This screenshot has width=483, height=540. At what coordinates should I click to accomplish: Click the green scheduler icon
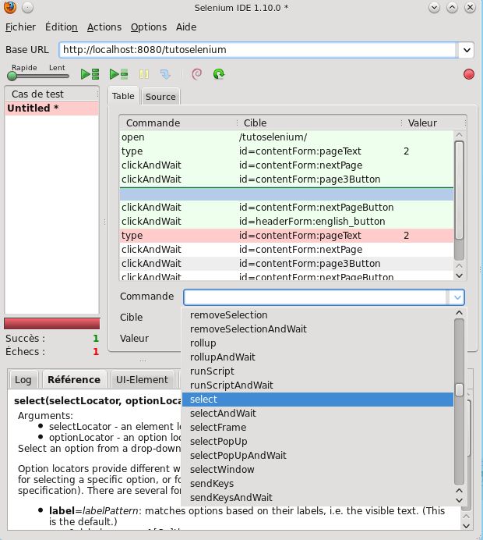point(219,74)
